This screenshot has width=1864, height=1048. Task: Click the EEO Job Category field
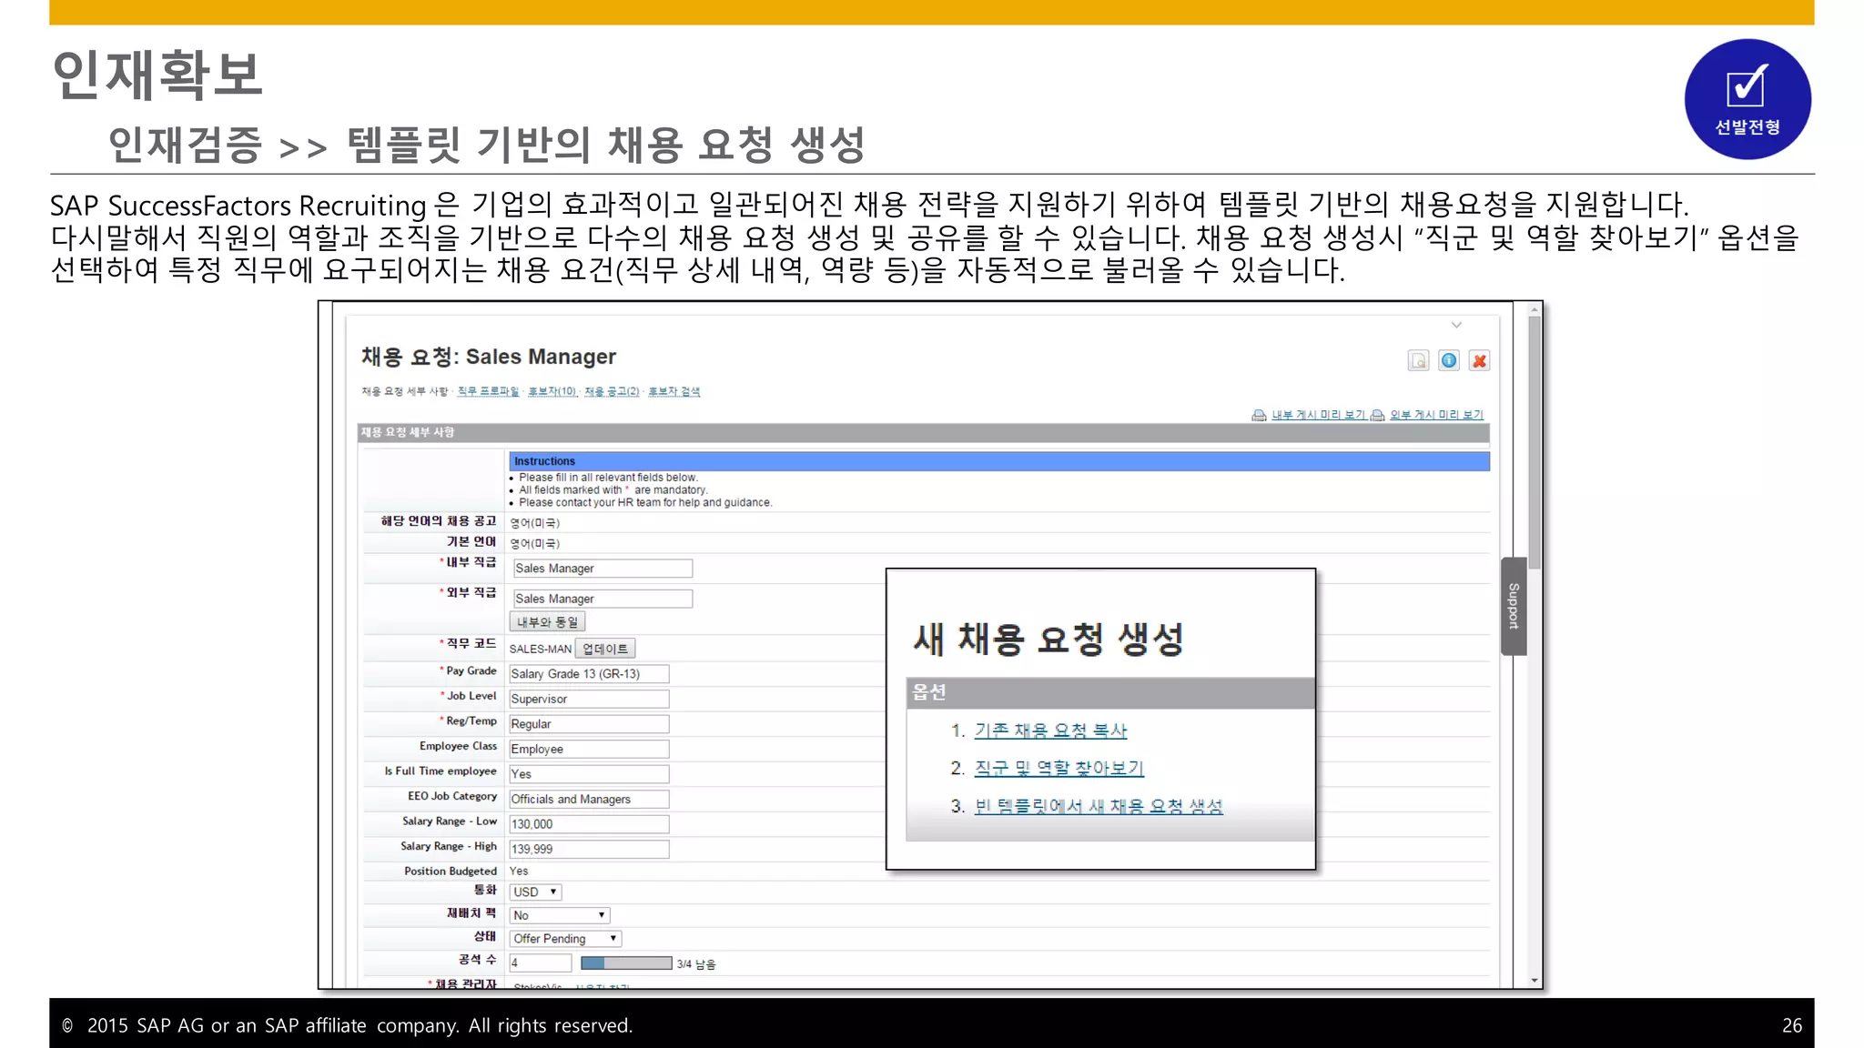[x=589, y=799]
